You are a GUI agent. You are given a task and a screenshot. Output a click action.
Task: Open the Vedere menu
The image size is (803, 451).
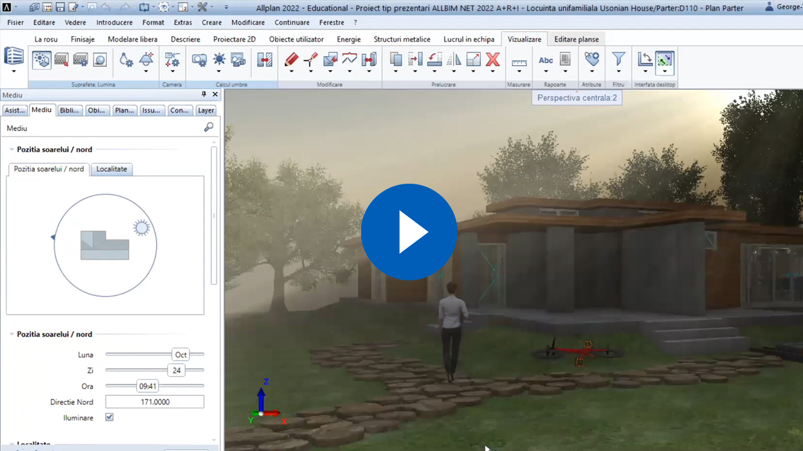[x=75, y=23]
